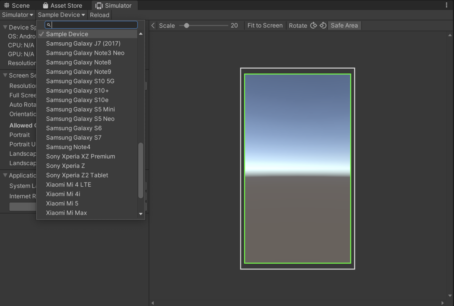Screen dimensions: 454x306
Task: Pick Xiaomi Mi 4i device
Action: [x=87, y=194]
